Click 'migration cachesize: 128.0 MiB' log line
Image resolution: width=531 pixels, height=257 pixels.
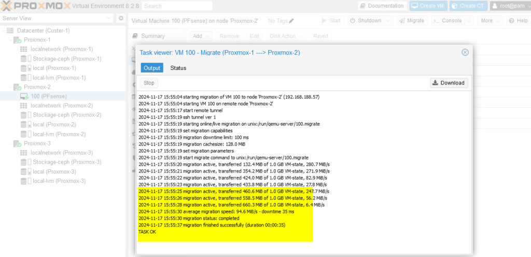tap(192, 144)
